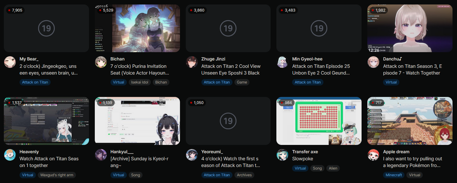This screenshot has width=457, height=183.
Task: Open My Bear_ channel avatar
Action: (x=10, y=62)
